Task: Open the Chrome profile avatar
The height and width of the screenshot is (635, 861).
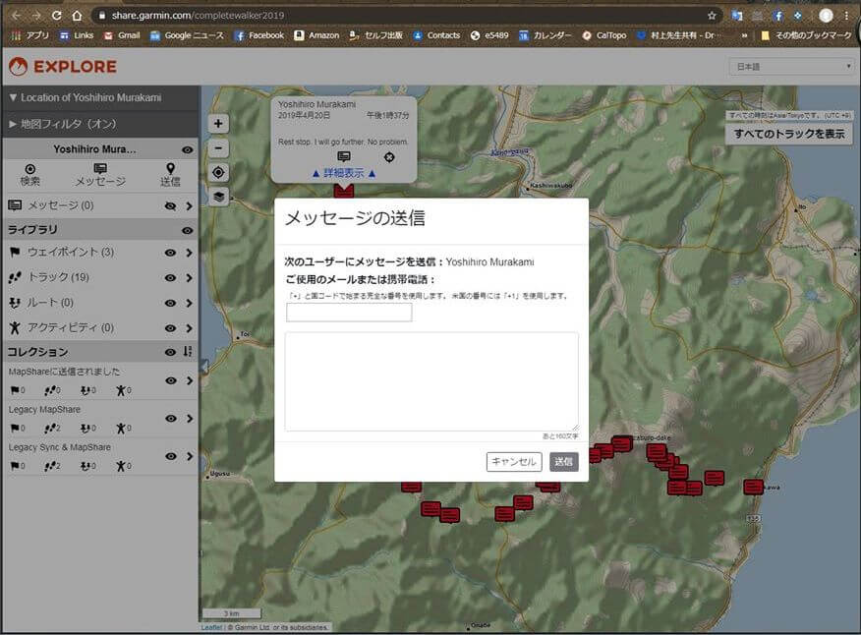Action: pos(826,16)
